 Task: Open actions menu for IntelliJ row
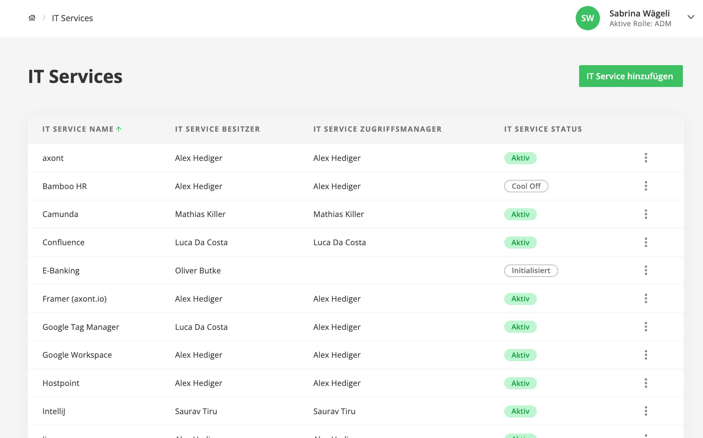tap(646, 411)
